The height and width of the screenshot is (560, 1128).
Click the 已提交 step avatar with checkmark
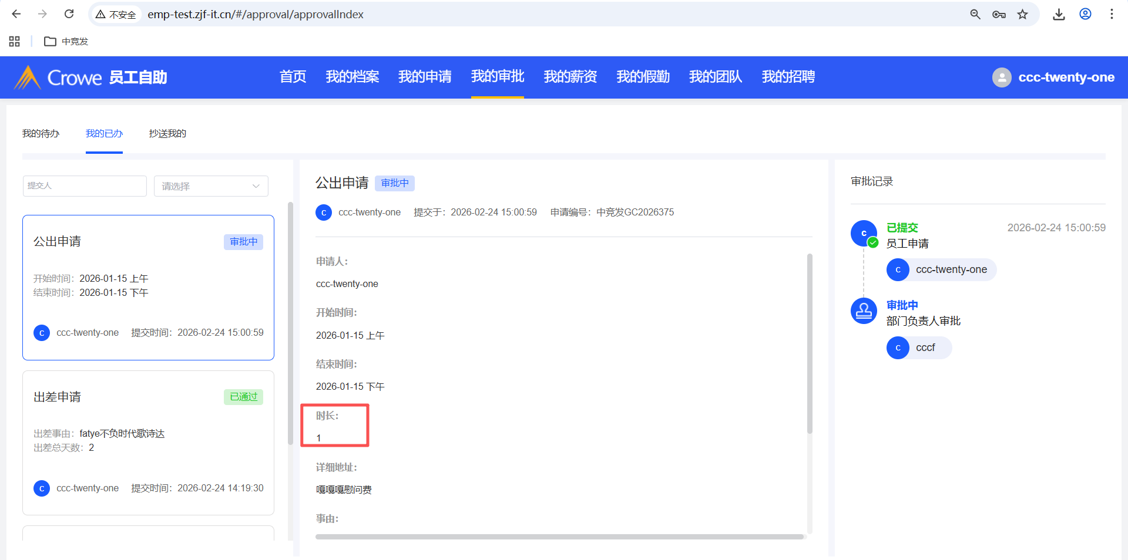click(864, 234)
